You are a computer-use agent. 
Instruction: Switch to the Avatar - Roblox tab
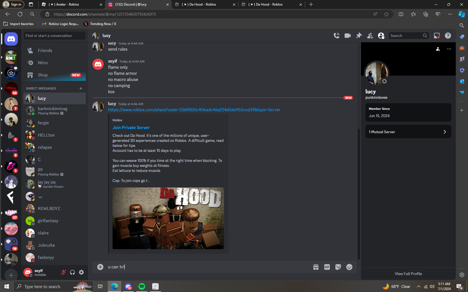[x=72, y=4]
